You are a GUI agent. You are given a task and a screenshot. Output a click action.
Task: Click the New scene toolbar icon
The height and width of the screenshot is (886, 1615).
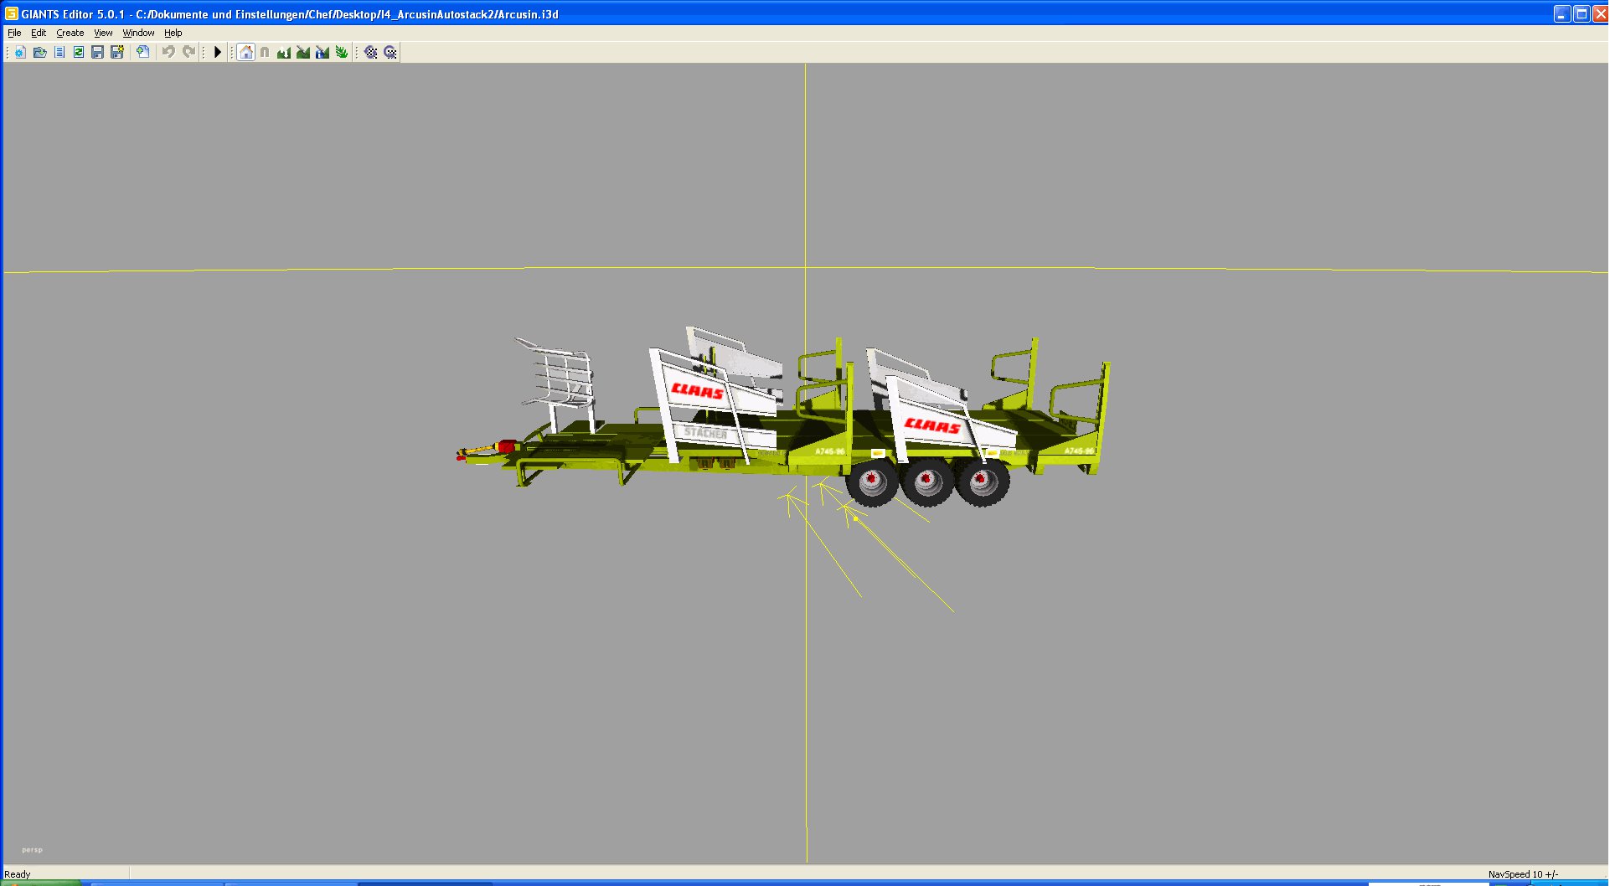(20, 52)
